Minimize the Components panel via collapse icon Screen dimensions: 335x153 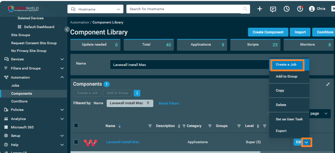click(x=328, y=84)
